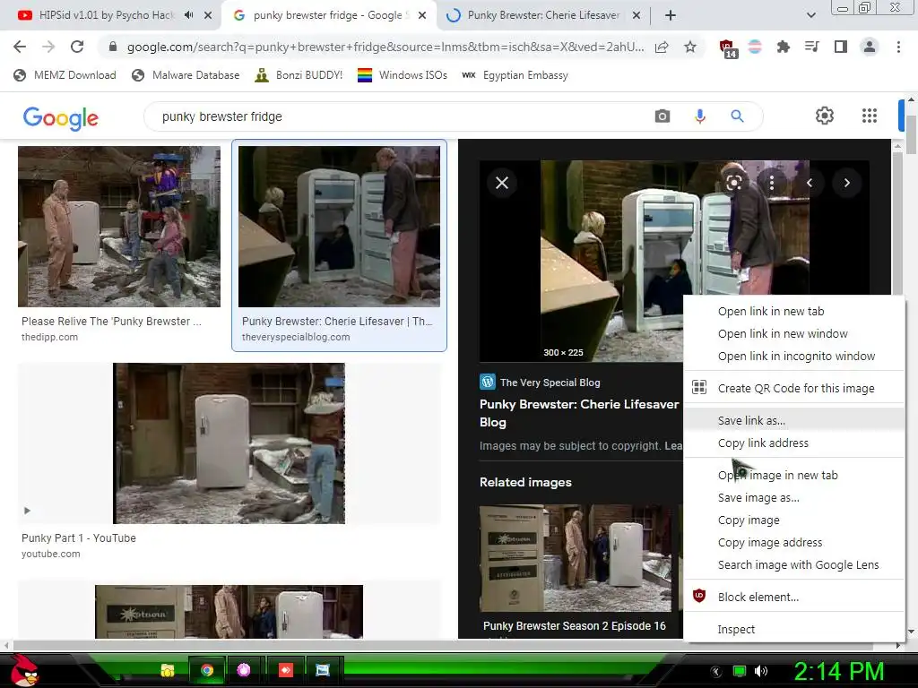Open the volume tray speaker icon
This screenshot has height=688, width=918.
[x=760, y=671]
